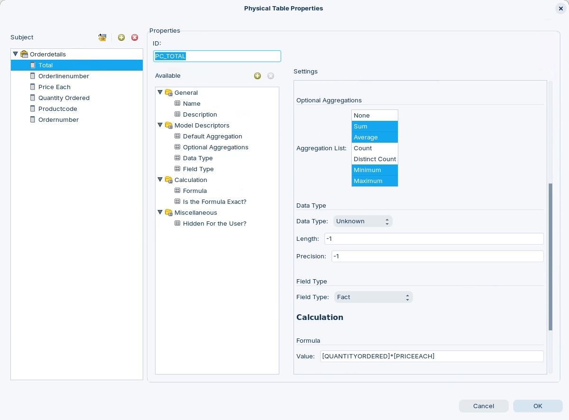569x420 pixels.
Task: Click the Formula property icon in Calculation
Action: tap(177, 191)
